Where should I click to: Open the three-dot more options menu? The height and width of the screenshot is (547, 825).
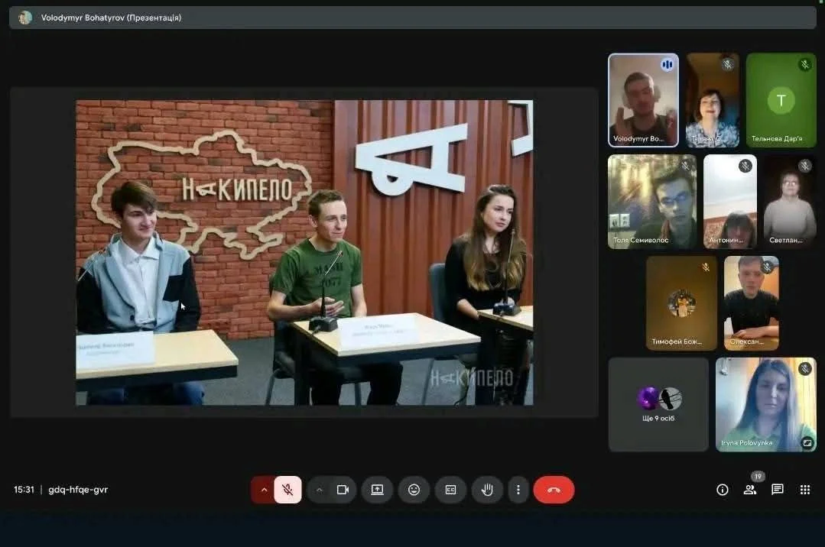[x=518, y=490]
